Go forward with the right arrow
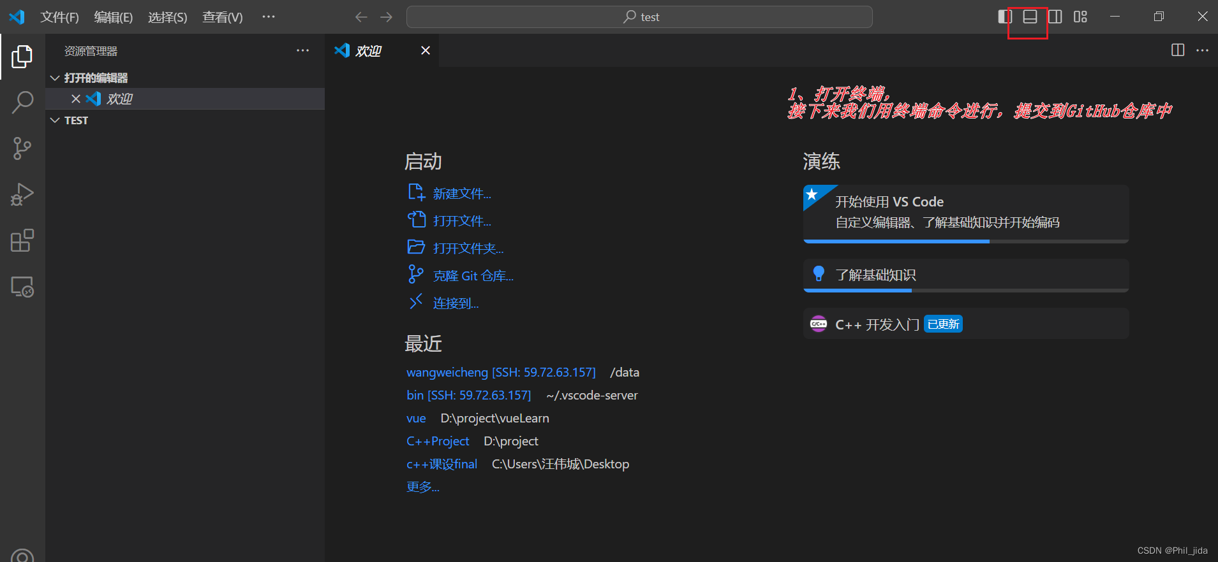The width and height of the screenshot is (1218, 562). click(x=386, y=17)
